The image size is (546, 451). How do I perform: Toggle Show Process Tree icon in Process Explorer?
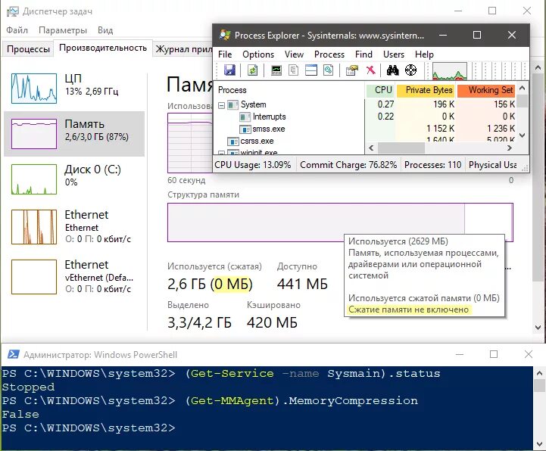(294, 70)
